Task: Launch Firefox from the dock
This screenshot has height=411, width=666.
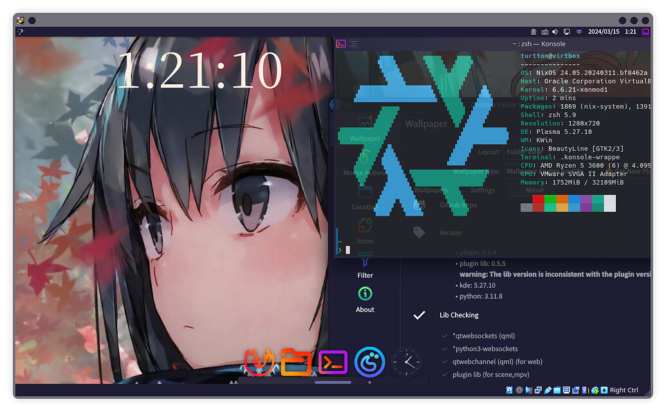Action: point(259,361)
